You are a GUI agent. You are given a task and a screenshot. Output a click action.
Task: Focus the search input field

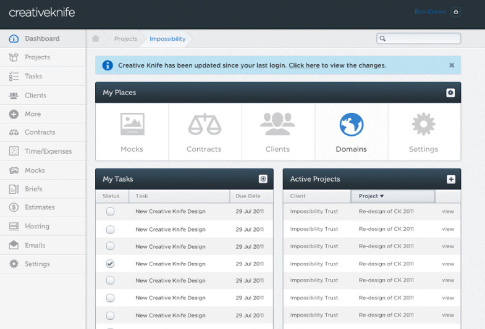coord(418,38)
